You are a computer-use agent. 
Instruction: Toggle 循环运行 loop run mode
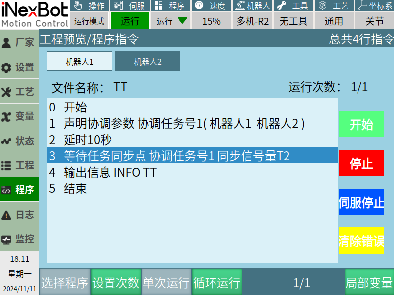(x=217, y=283)
